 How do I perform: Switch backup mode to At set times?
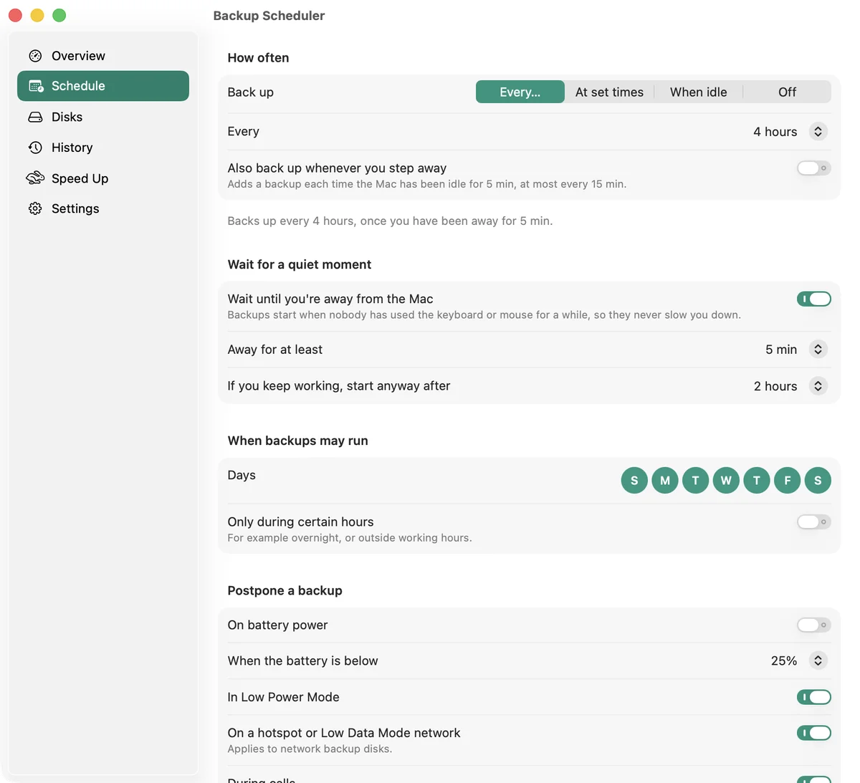pos(609,92)
